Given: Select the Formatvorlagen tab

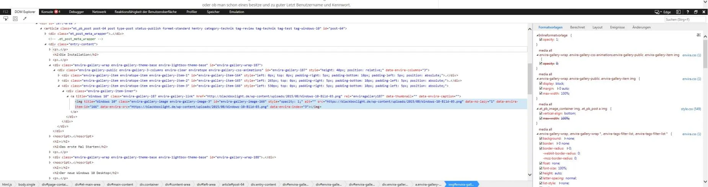Looking at the screenshot, I should 550,27.
